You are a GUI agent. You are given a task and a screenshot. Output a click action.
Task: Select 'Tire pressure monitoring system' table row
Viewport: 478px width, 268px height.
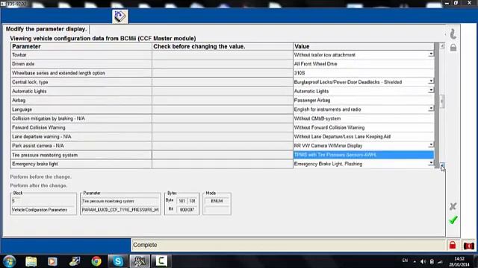coord(81,155)
